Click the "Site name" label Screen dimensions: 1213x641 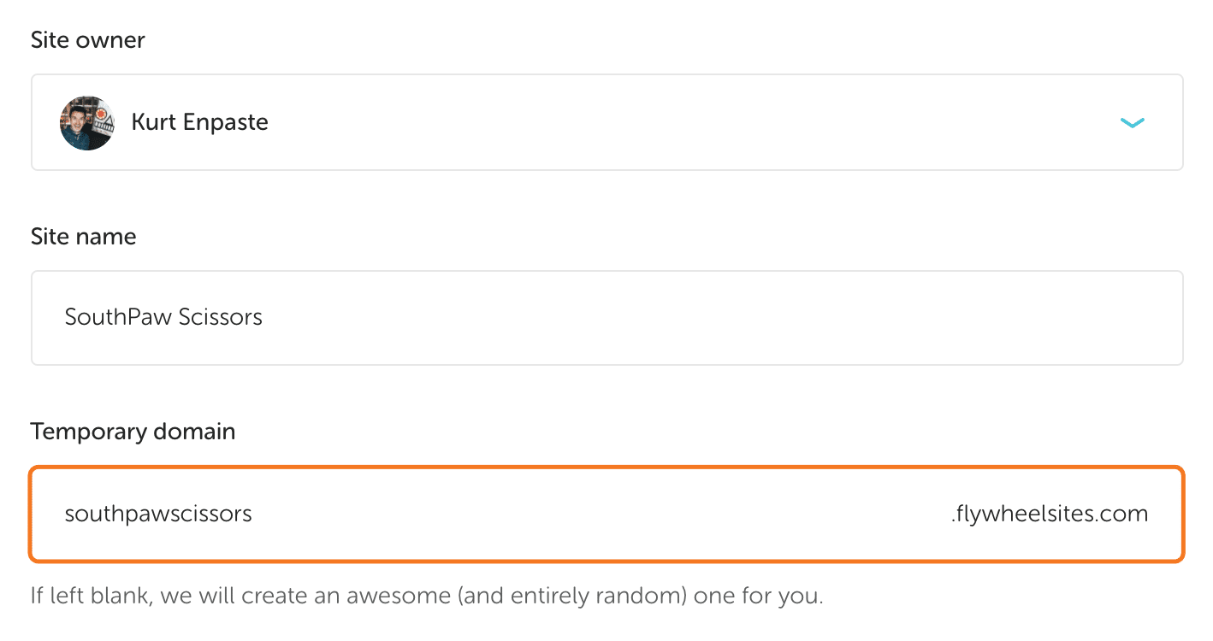tap(84, 237)
